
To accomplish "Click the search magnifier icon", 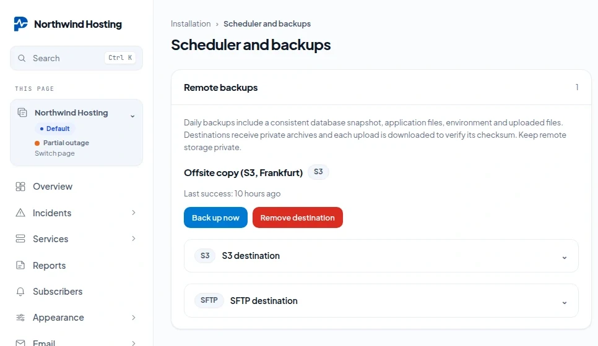I will (22, 58).
